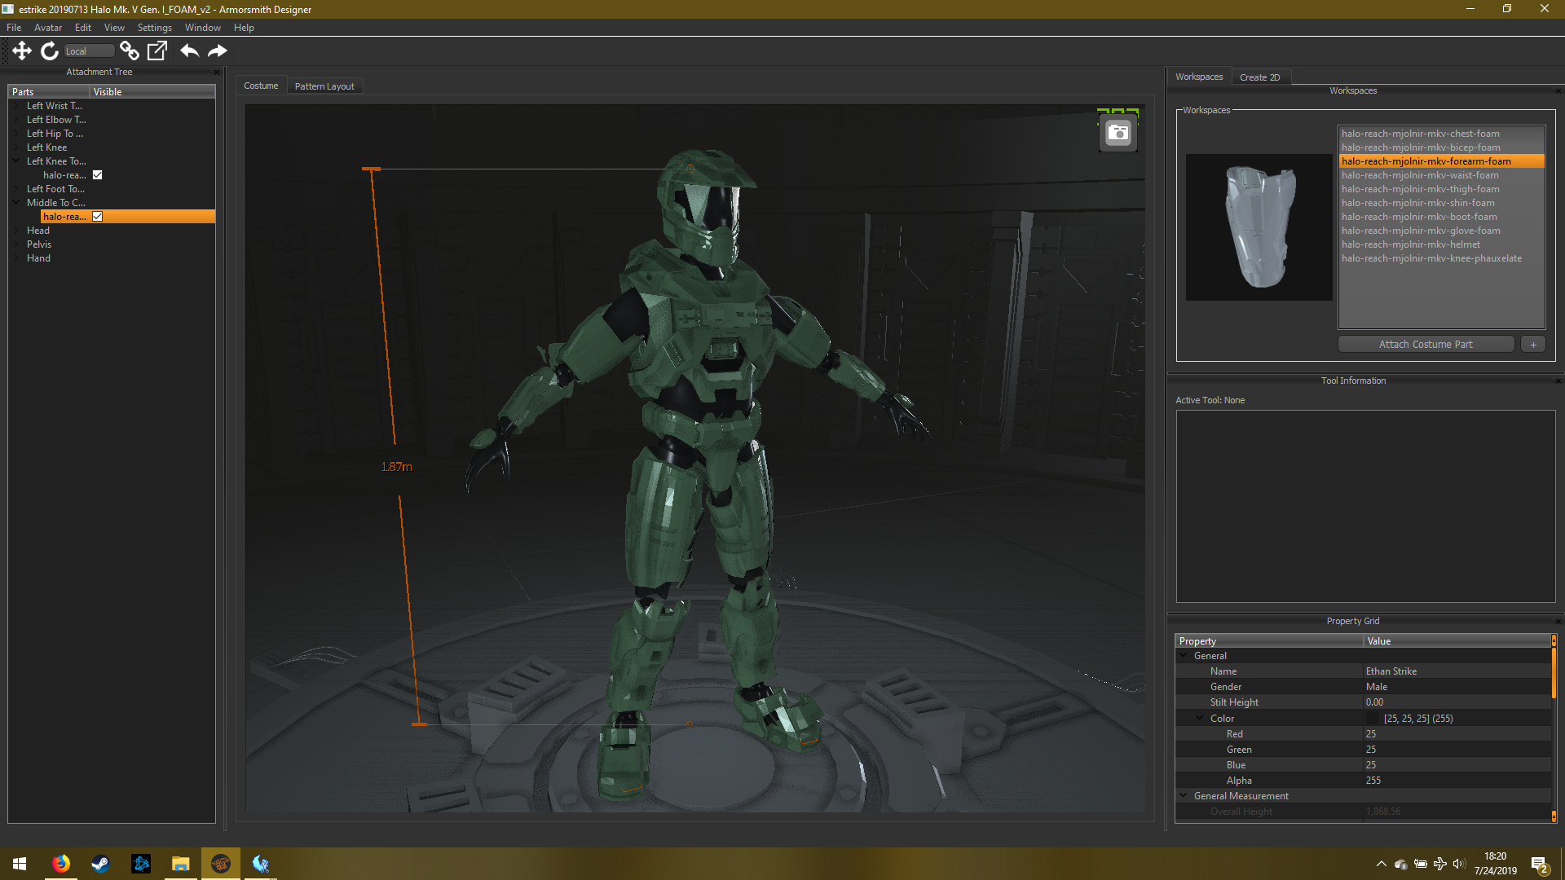The width and height of the screenshot is (1565, 880).
Task: Expand Left Elbow T... tree node
Action: pyautogui.click(x=16, y=120)
